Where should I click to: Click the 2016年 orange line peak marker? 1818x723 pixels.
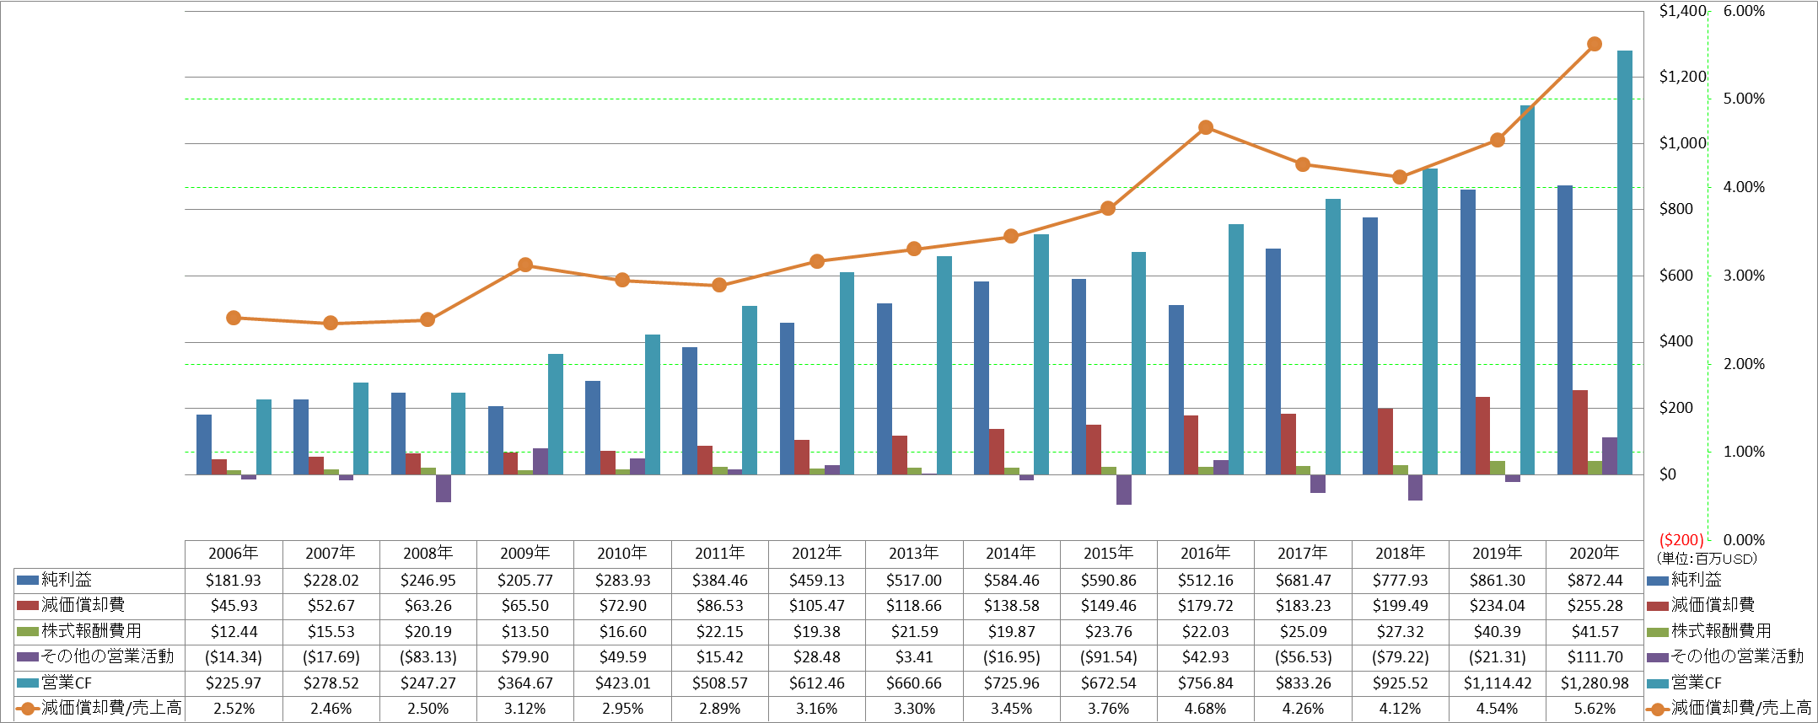coord(1205,127)
